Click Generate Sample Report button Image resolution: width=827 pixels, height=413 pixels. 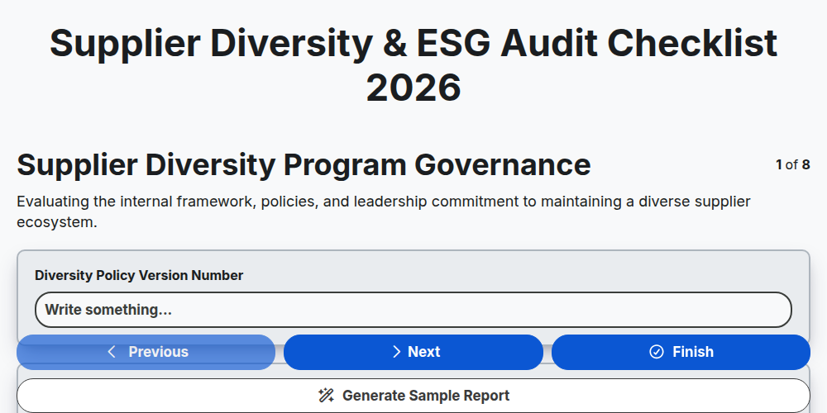click(413, 396)
